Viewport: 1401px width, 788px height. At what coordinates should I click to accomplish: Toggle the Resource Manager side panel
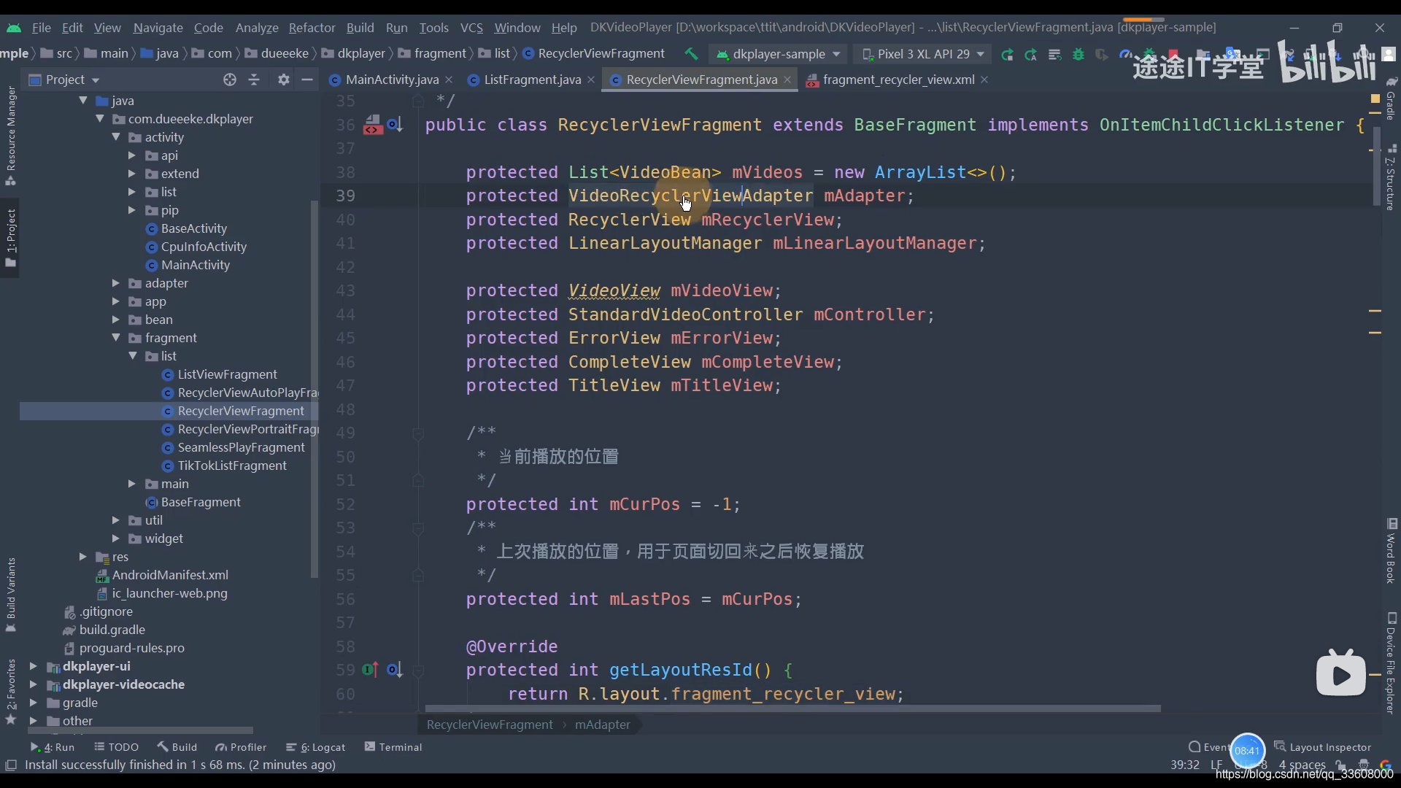coord(11,135)
